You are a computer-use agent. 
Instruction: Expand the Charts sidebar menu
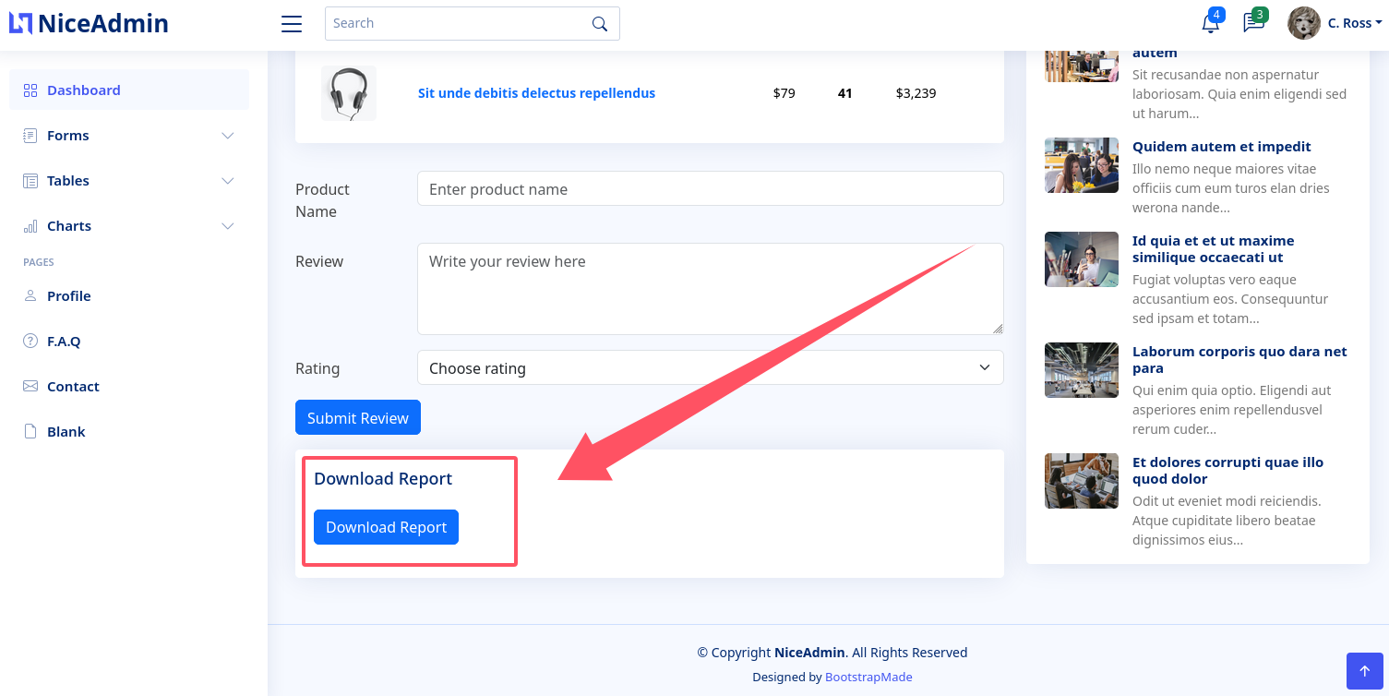(x=129, y=226)
